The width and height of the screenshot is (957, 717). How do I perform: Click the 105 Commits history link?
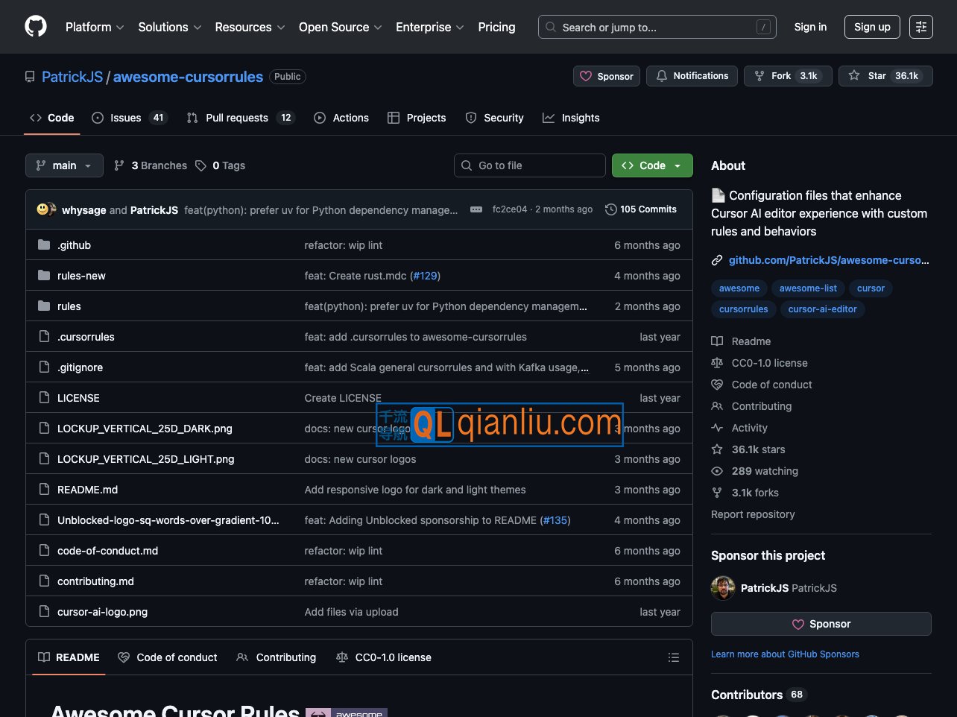pyautogui.click(x=641, y=209)
